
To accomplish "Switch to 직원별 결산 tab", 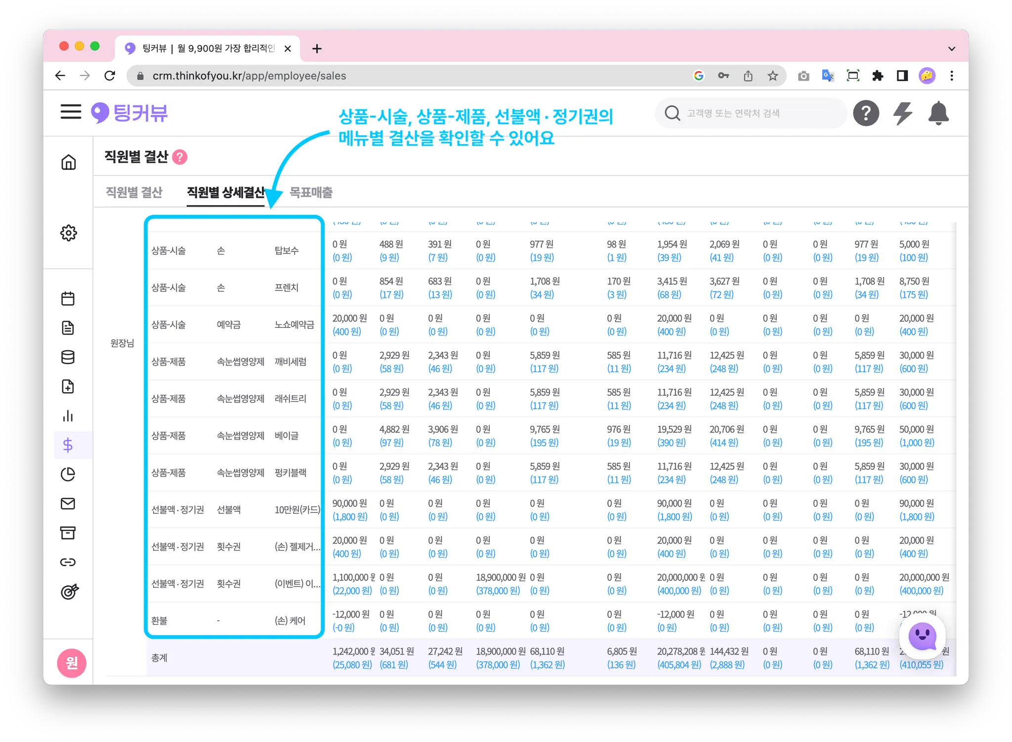I will 134,192.
